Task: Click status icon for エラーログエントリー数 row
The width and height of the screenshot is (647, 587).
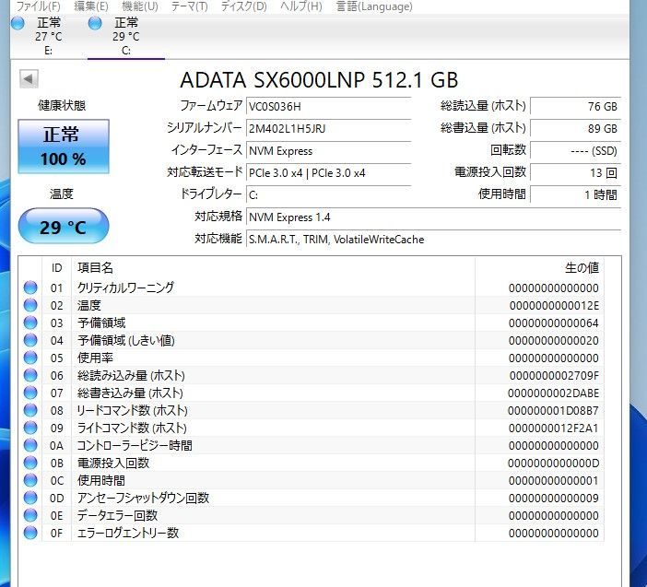Action: (x=30, y=533)
